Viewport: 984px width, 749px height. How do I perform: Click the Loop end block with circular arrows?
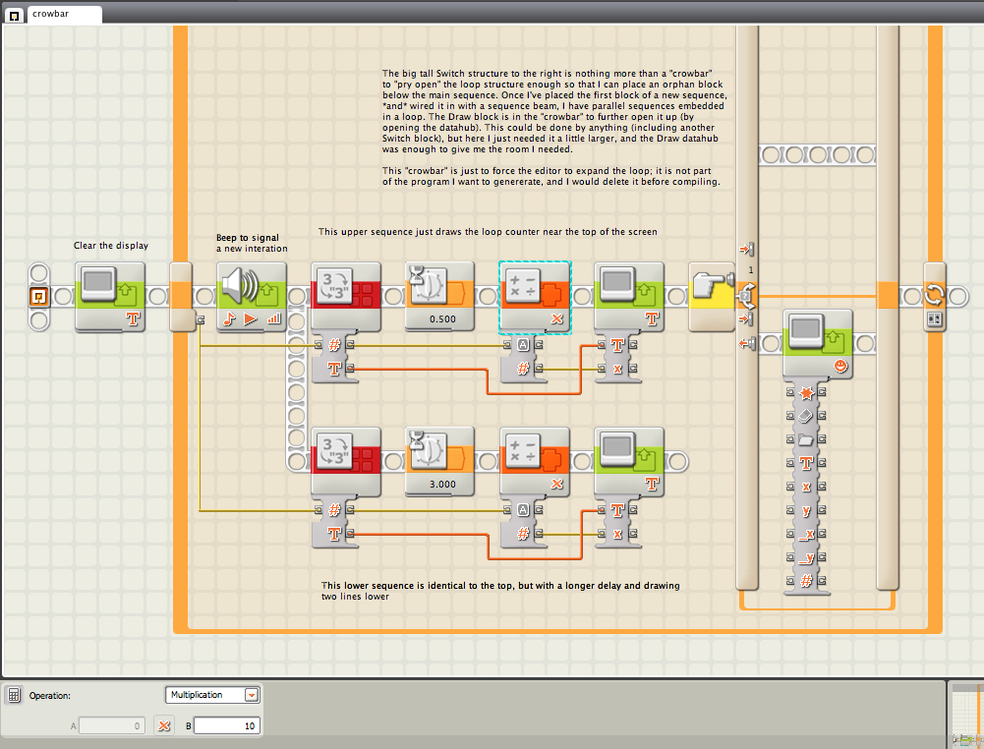tap(934, 296)
